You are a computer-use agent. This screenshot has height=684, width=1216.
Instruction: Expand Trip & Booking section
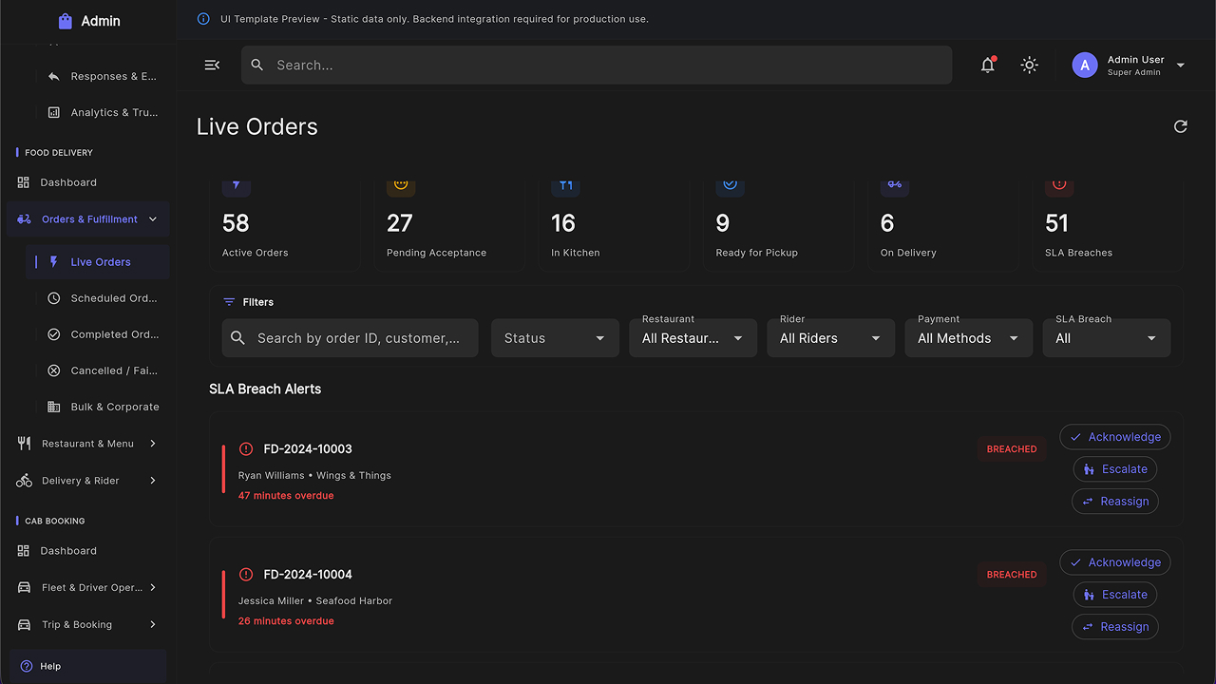tap(87, 625)
